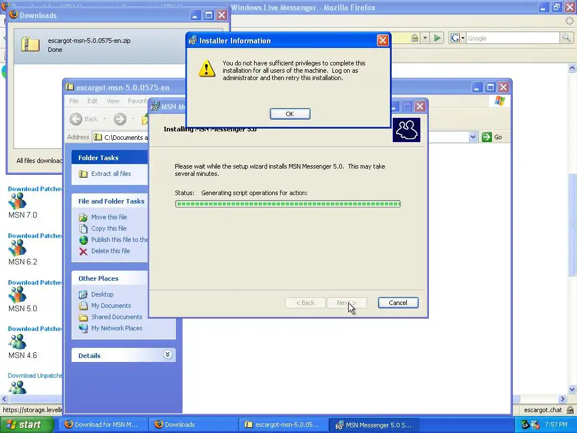Open Desktop from Other Places
The width and height of the screenshot is (577, 433).
[x=103, y=294]
